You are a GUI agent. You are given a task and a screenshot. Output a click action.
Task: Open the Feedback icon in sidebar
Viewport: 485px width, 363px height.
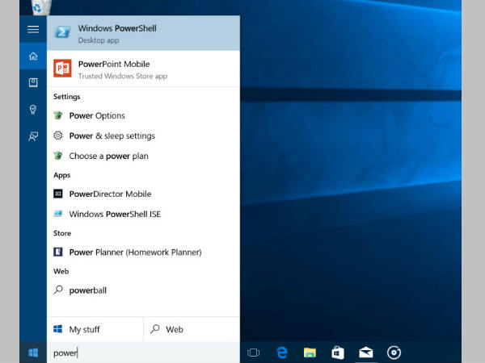pos(33,136)
